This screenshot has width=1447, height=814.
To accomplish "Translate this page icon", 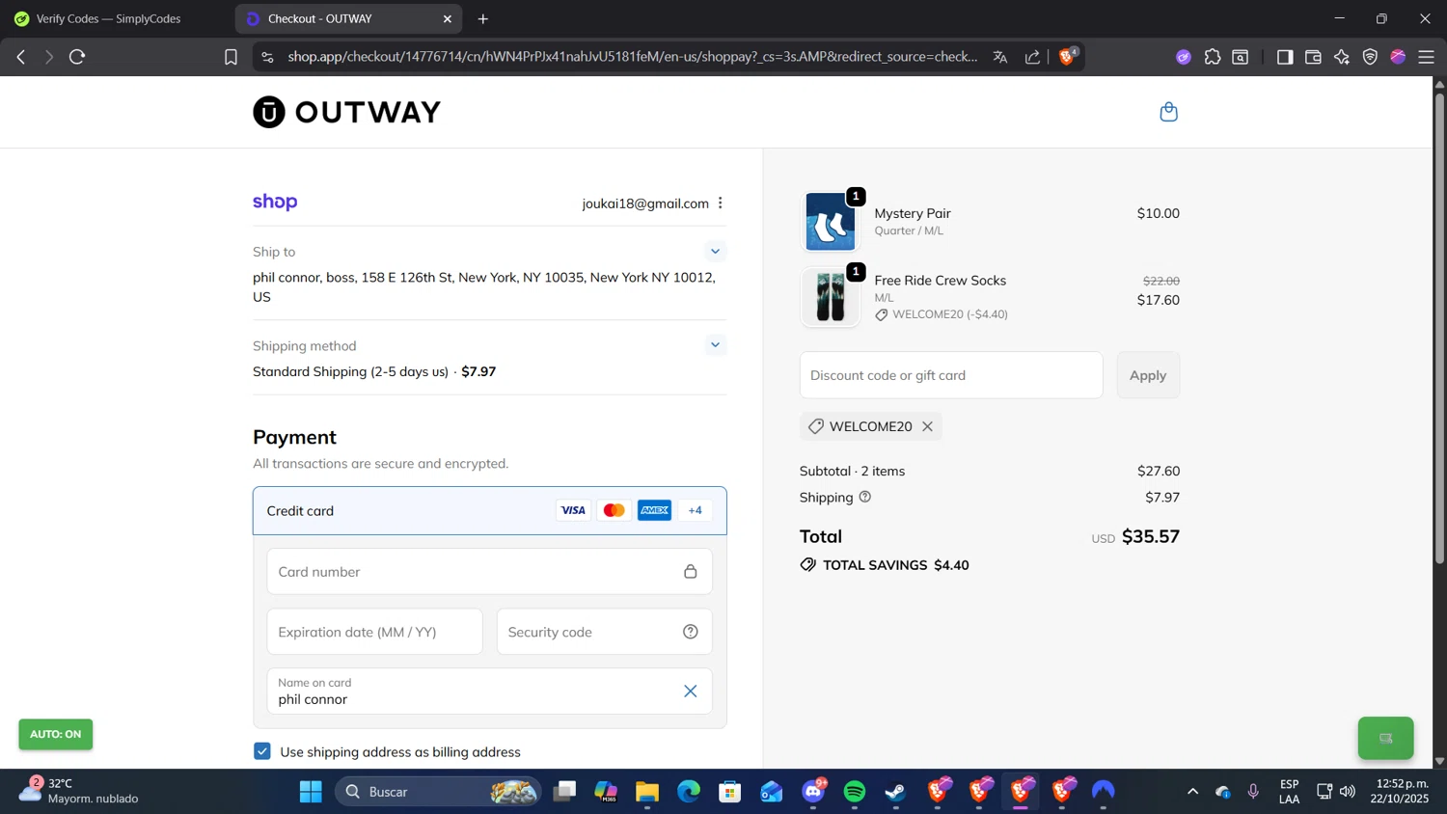I will (1000, 57).
